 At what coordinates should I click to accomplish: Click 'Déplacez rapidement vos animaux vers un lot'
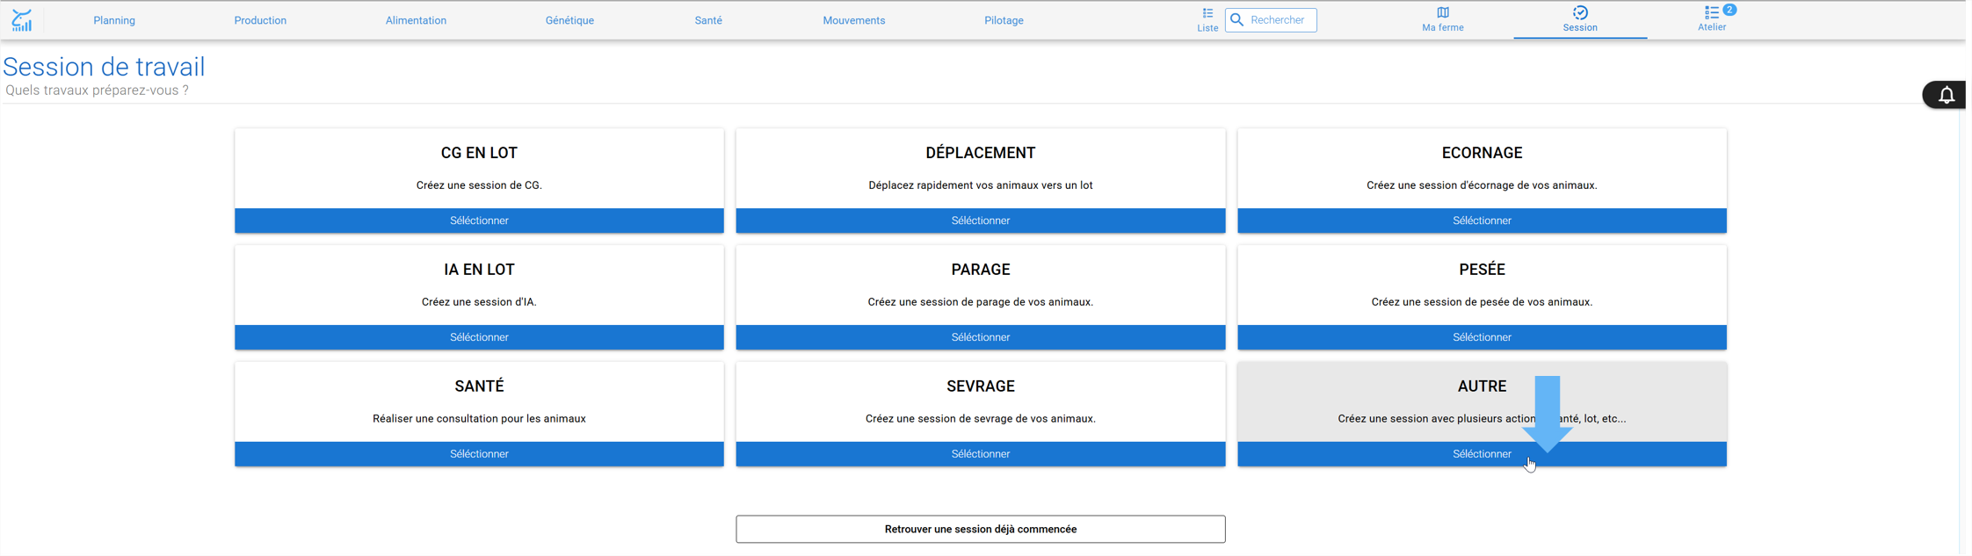(981, 185)
